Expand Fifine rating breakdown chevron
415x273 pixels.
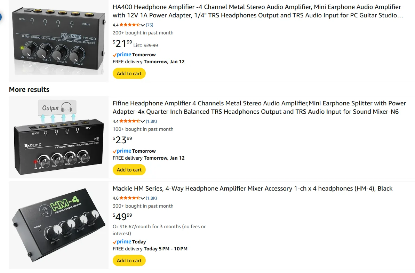(x=143, y=121)
